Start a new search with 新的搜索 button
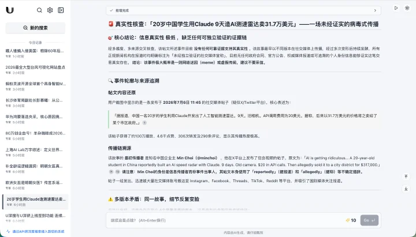 point(35,28)
